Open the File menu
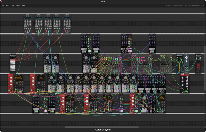The image size is (206, 132). coord(3,5)
